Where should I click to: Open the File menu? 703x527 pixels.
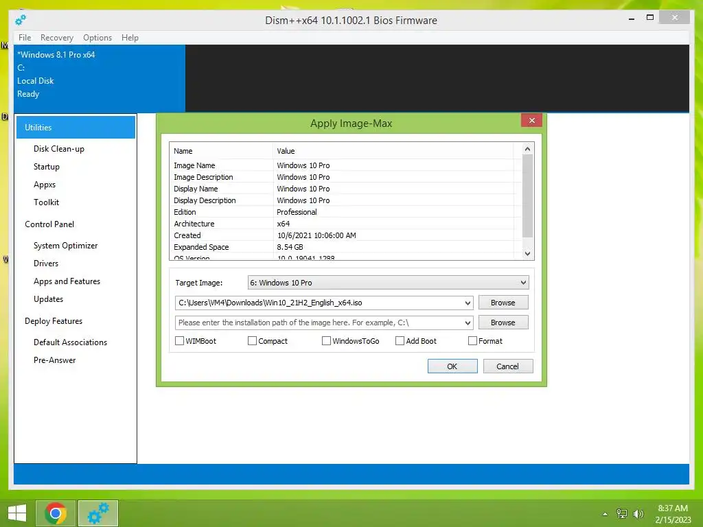[x=25, y=38]
